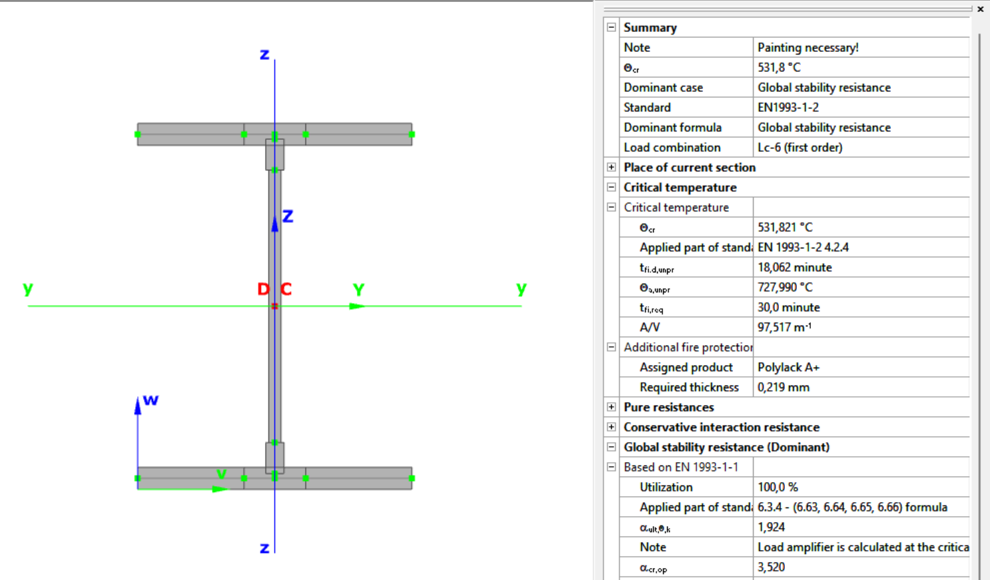Click the green point at top flange left end
Image resolution: width=990 pixels, height=580 pixels.
(x=138, y=135)
